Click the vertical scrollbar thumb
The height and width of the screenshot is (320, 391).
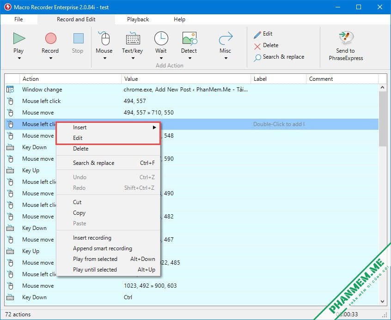[x=383, y=119]
